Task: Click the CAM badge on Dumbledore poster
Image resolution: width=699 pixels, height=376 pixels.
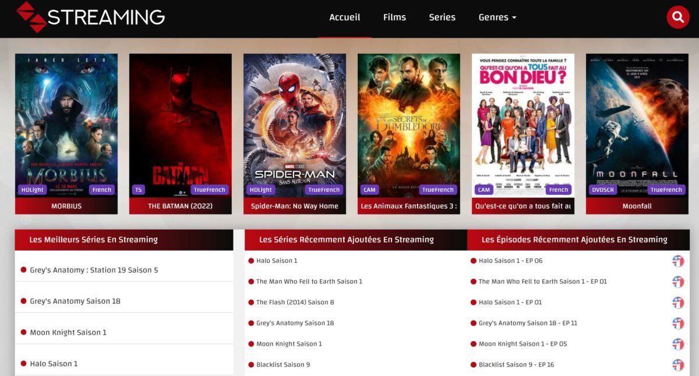Action: tap(369, 189)
